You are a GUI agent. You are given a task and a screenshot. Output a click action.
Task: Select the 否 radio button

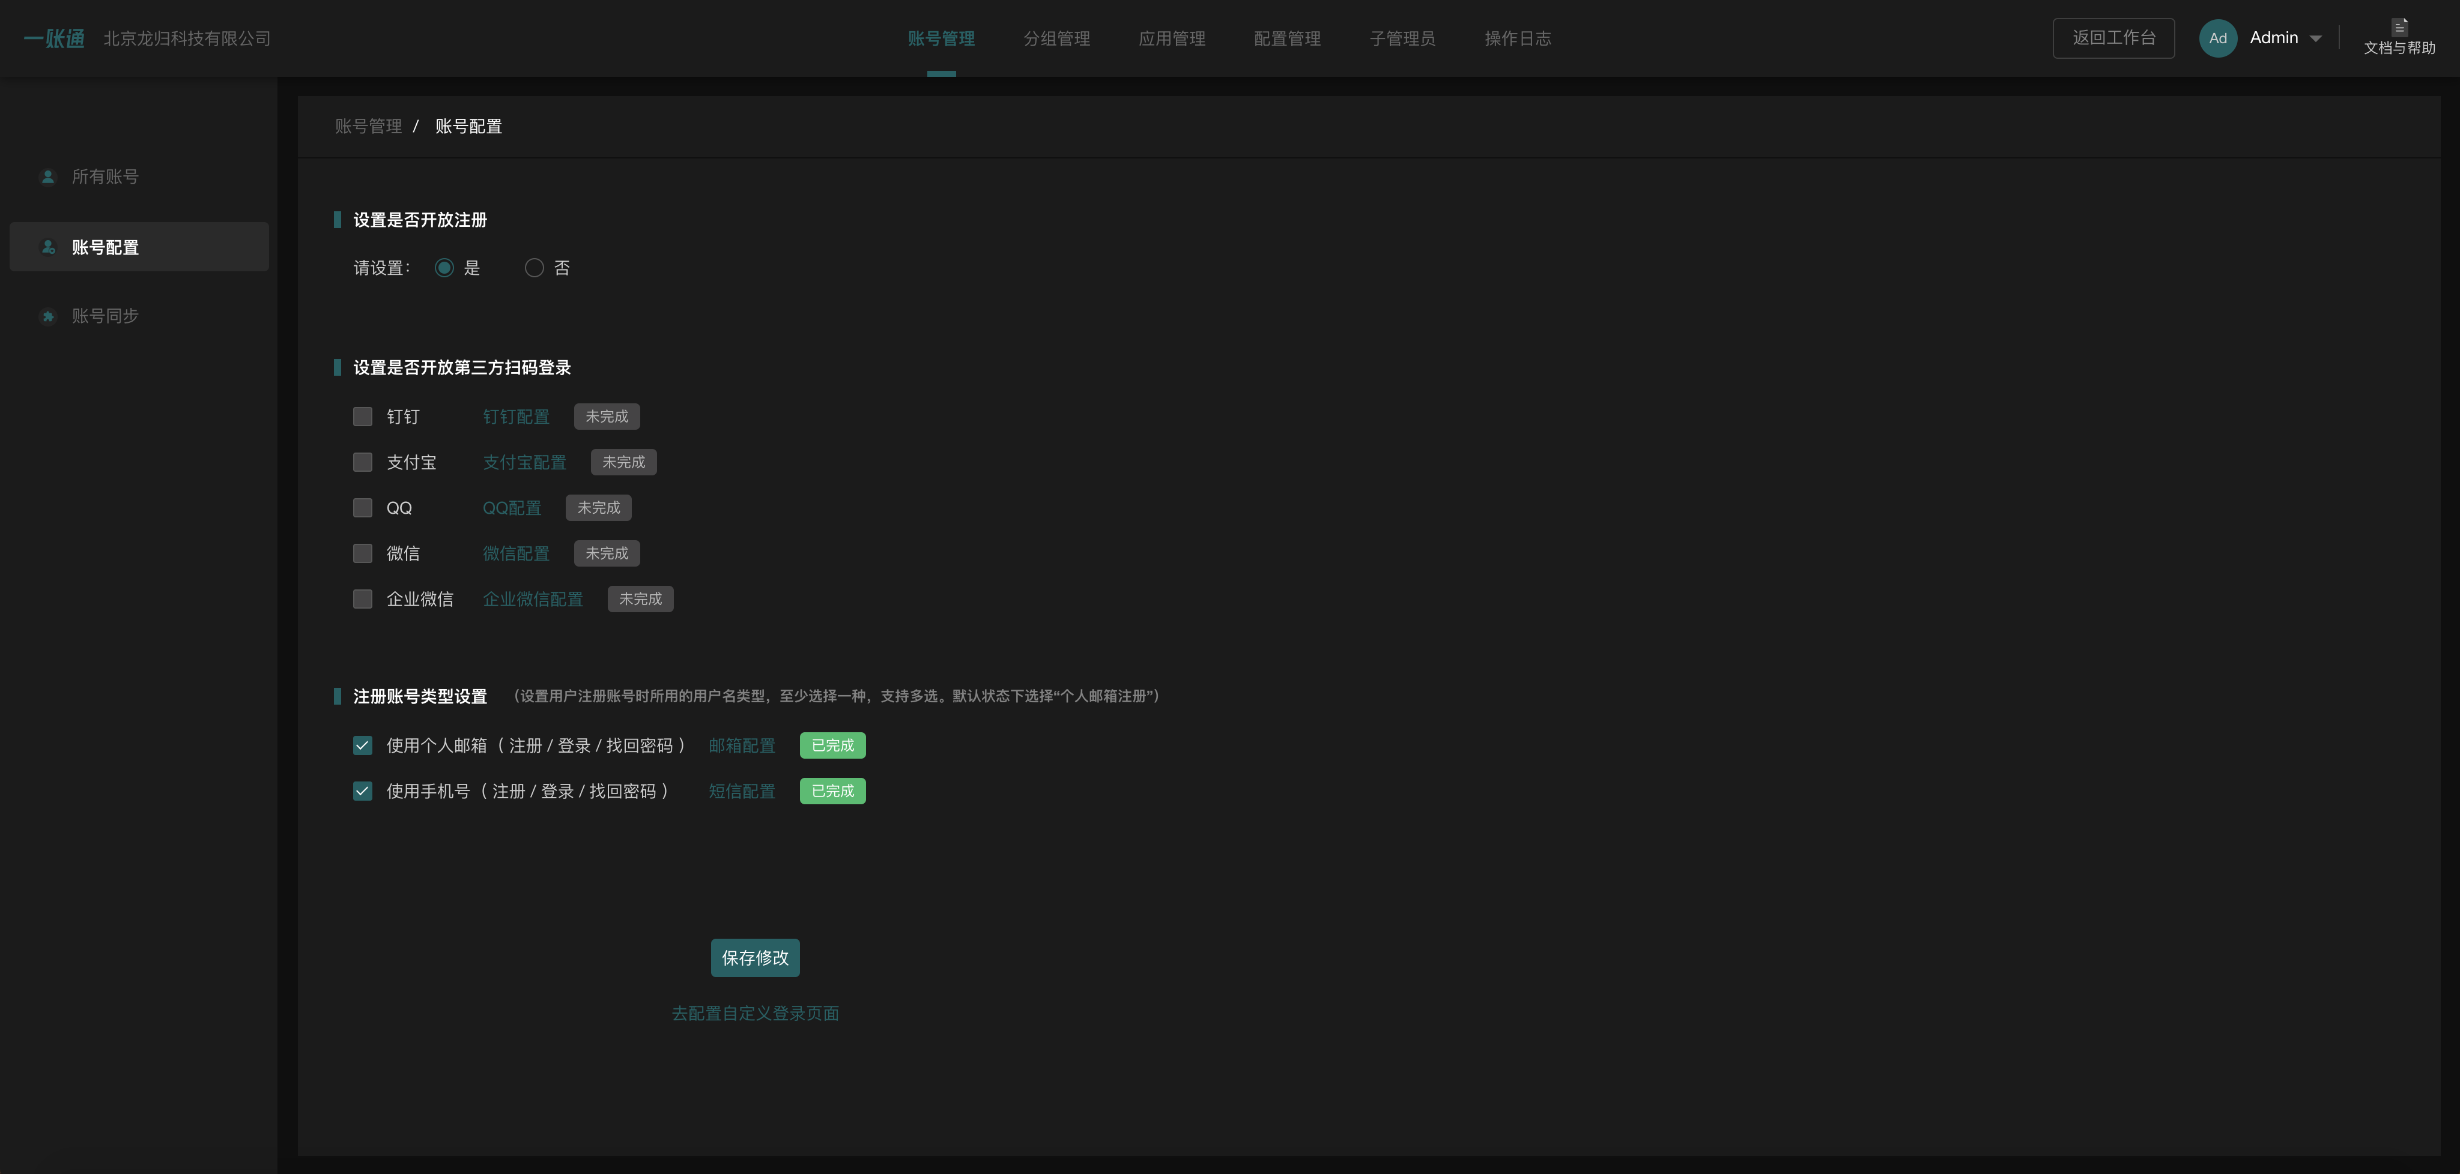pyautogui.click(x=535, y=268)
